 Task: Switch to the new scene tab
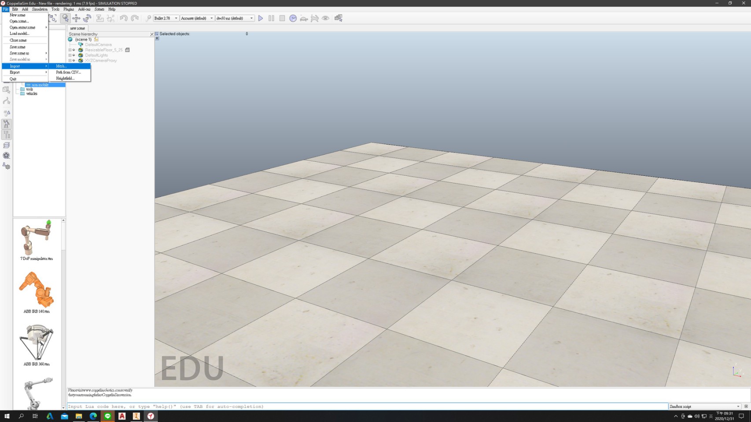click(77, 28)
